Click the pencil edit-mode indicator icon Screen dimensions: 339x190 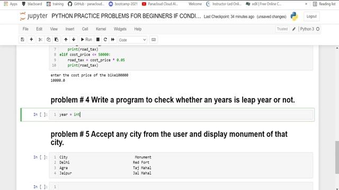click(294, 29)
